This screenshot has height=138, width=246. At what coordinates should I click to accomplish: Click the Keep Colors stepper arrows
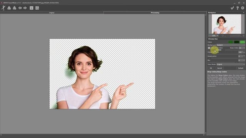[244, 48]
